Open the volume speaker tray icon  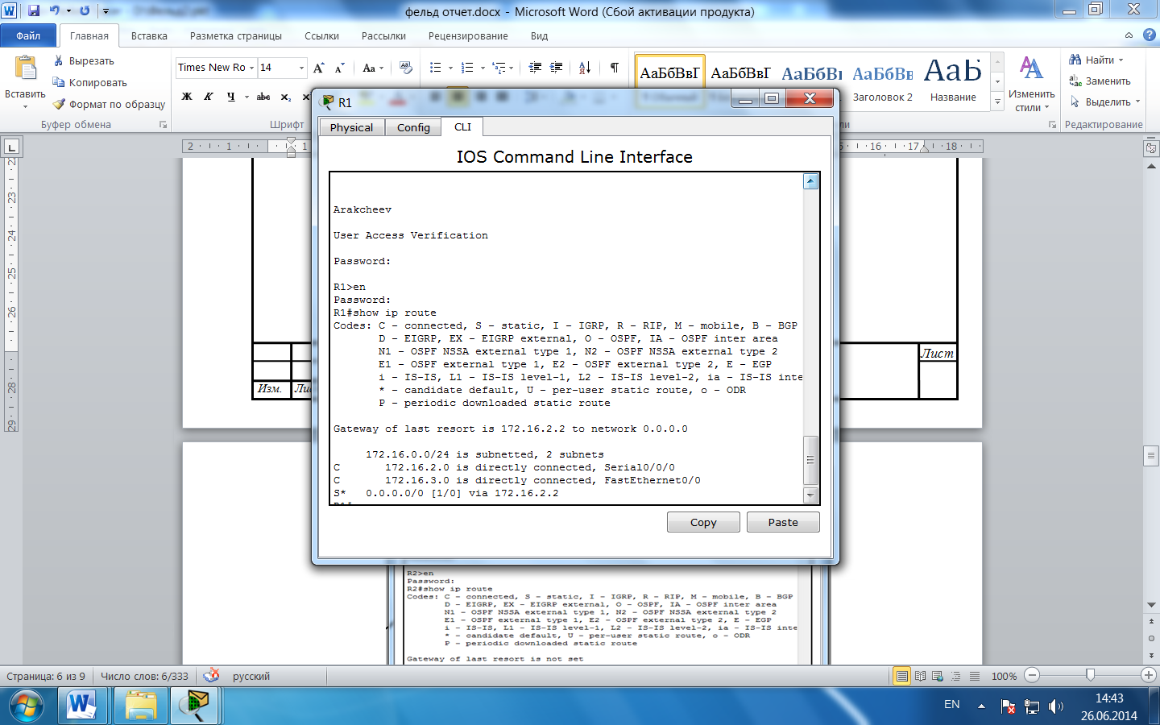tap(1056, 706)
